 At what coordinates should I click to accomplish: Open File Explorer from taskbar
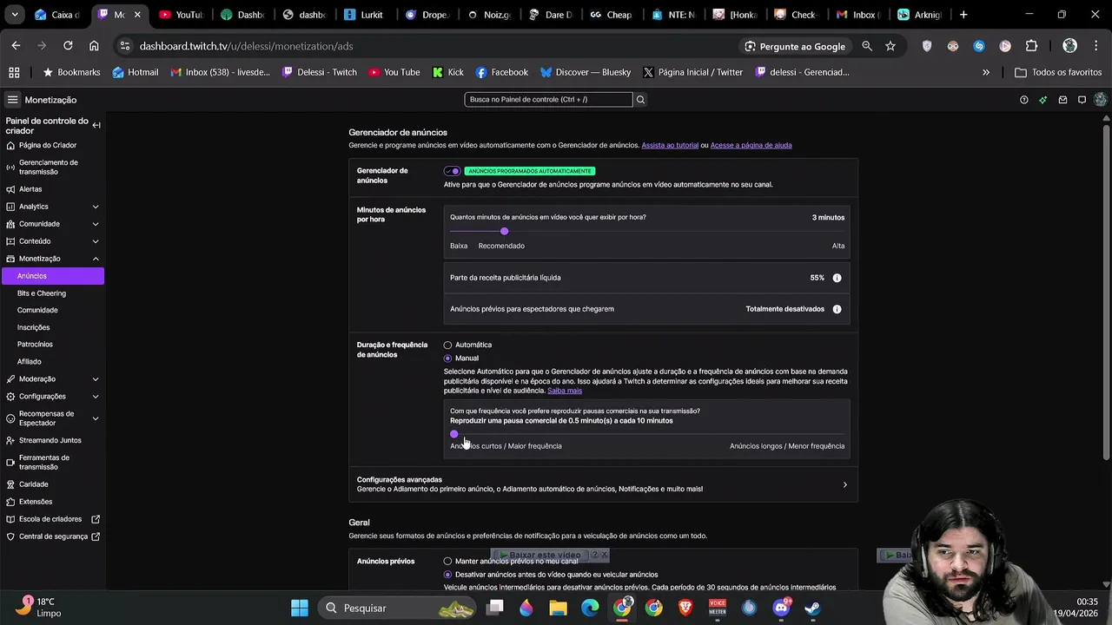coord(558,608)
